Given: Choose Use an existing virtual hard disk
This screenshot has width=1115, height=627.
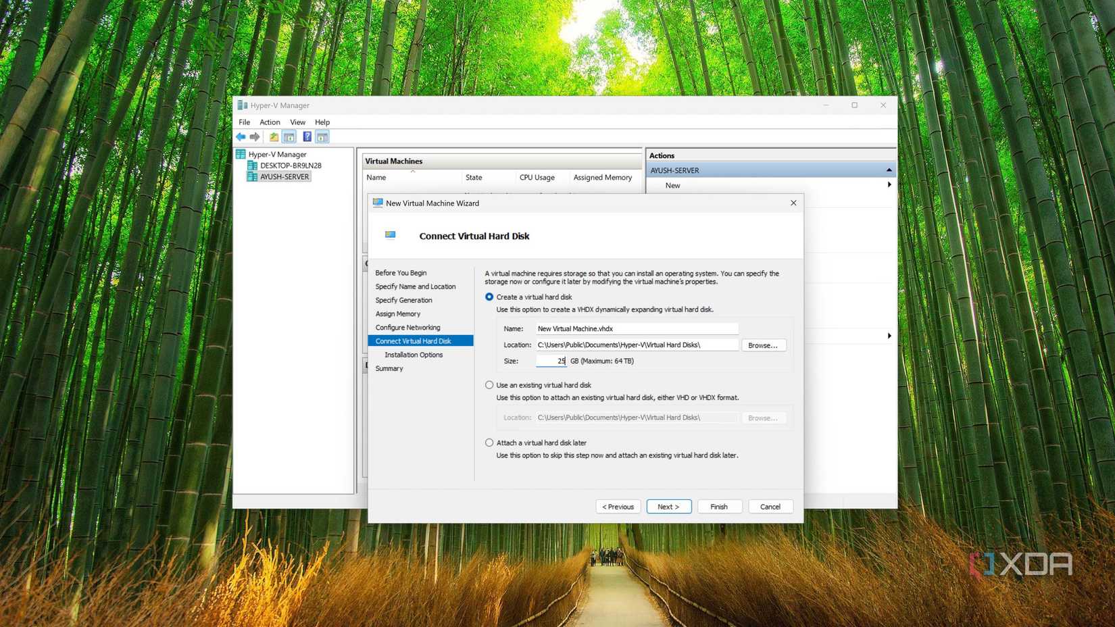Looking at the screenshot, I should tap(489, 384).
